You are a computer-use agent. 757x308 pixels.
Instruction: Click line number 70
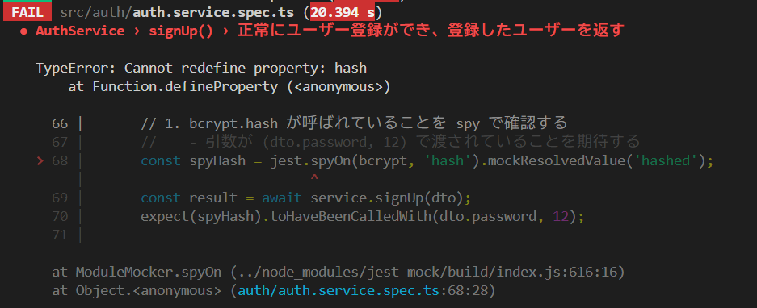(60, 217)
